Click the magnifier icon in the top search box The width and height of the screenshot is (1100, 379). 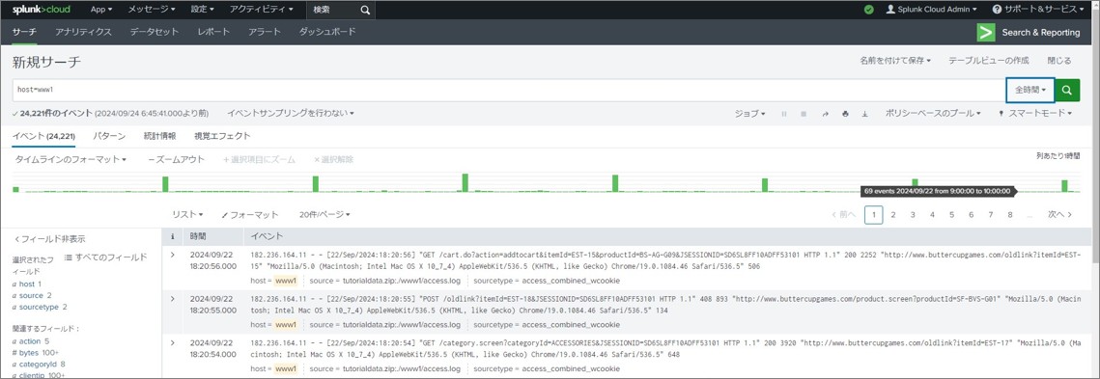(x=365, y=10)
